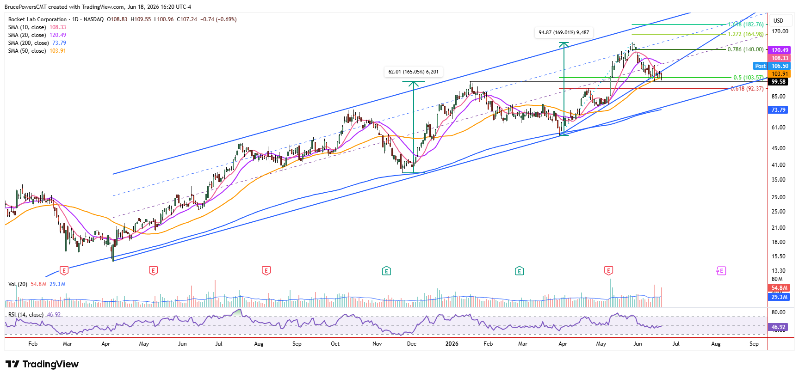Click the RSI (14, close) indicator legend

coord(34,315)
